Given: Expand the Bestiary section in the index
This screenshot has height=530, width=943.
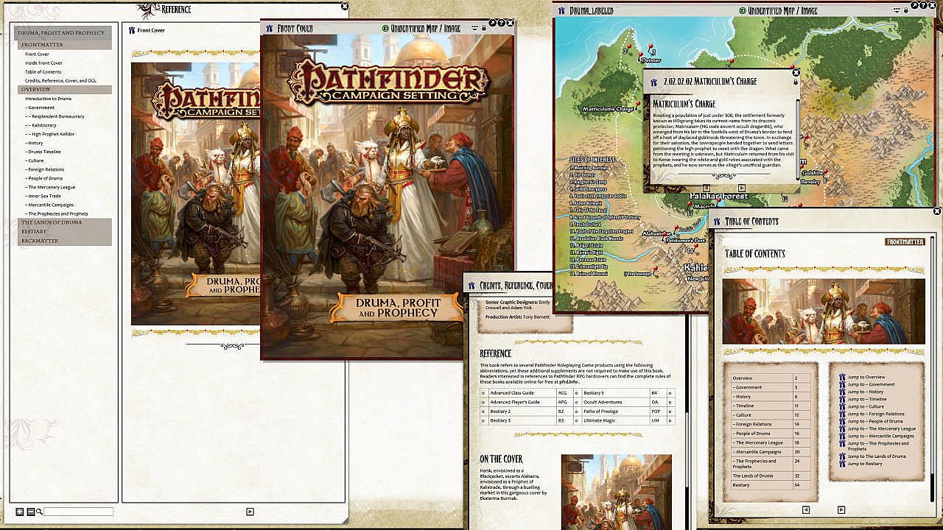Looking at the screenshot, I should [63, 231].
